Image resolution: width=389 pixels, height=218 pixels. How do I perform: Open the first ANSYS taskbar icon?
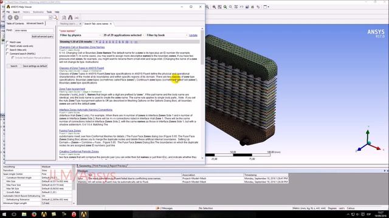[x=44, y=214]
